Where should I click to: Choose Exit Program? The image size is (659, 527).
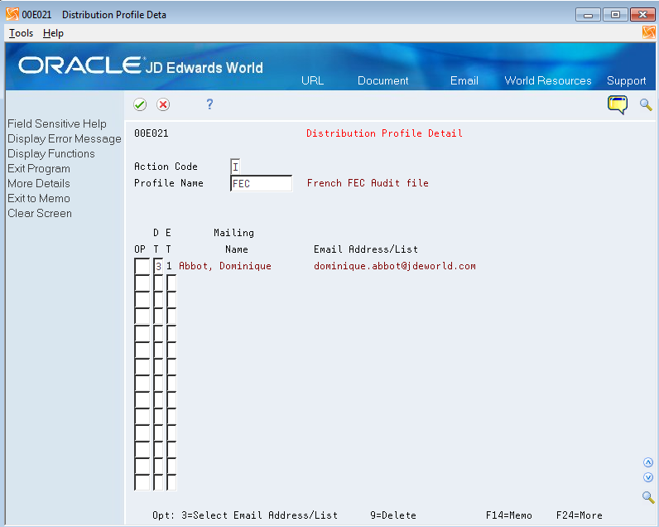(39, 169)
